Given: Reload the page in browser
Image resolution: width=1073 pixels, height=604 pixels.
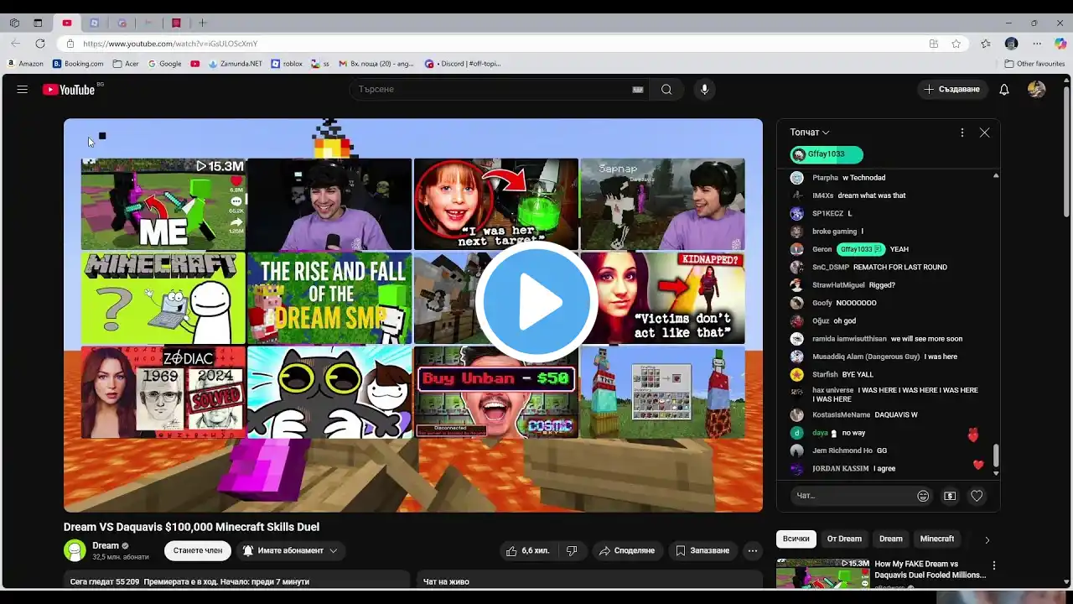Looking at the screenshot, I should click(39, 44).
